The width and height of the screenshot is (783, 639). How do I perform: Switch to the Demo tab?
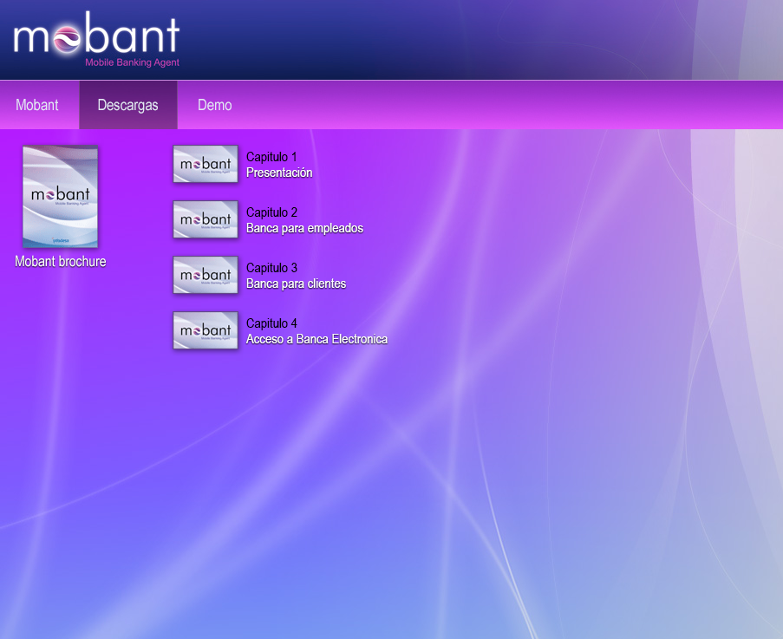click(x=214, y=105)
